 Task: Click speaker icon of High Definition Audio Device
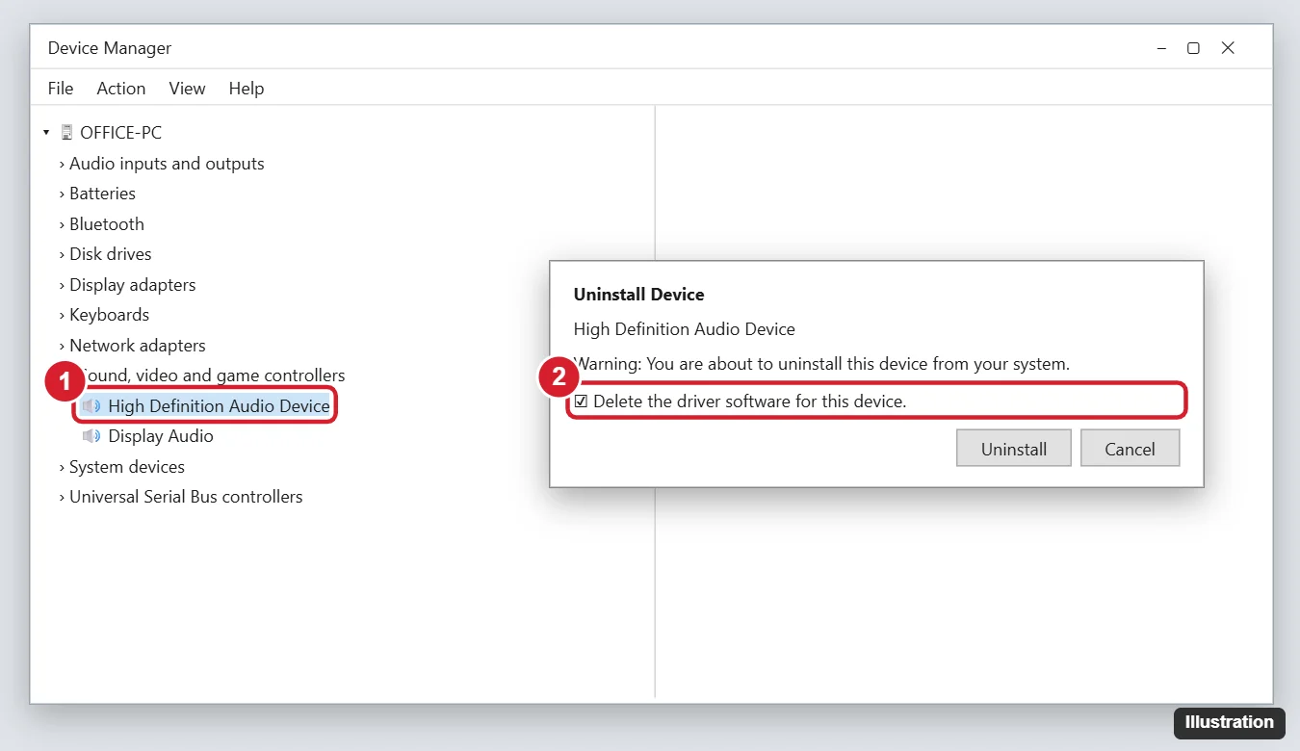91,406
